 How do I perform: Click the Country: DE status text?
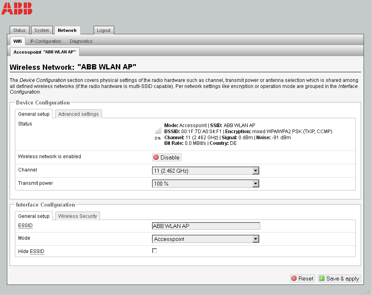(223, 143)
